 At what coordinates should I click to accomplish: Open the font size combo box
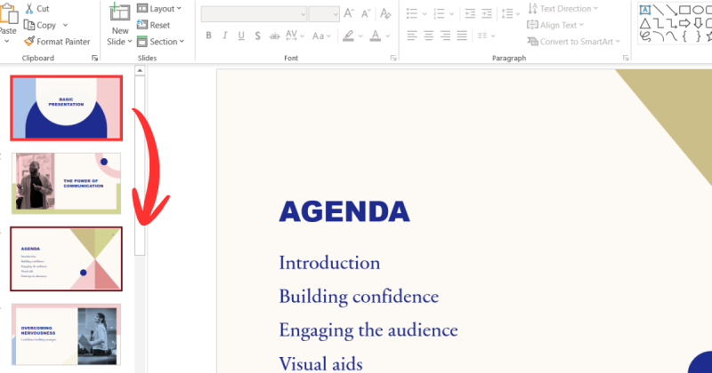click(x=324, y=14)
